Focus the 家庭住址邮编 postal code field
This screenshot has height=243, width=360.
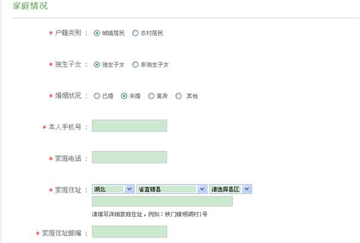pyautogui.click(x=129, y=232)
